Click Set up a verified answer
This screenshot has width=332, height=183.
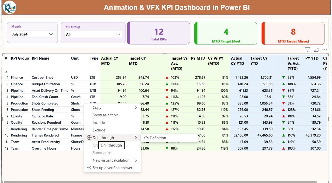pos(113,168)
